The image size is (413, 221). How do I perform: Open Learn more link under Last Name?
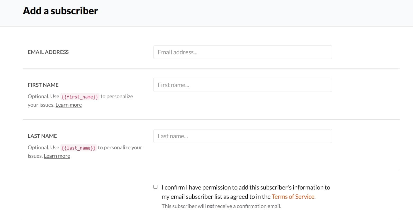tap(57, 156)
